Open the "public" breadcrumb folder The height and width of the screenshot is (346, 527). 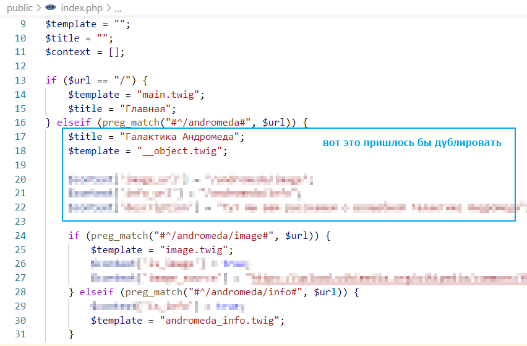(x=20, y=9)
